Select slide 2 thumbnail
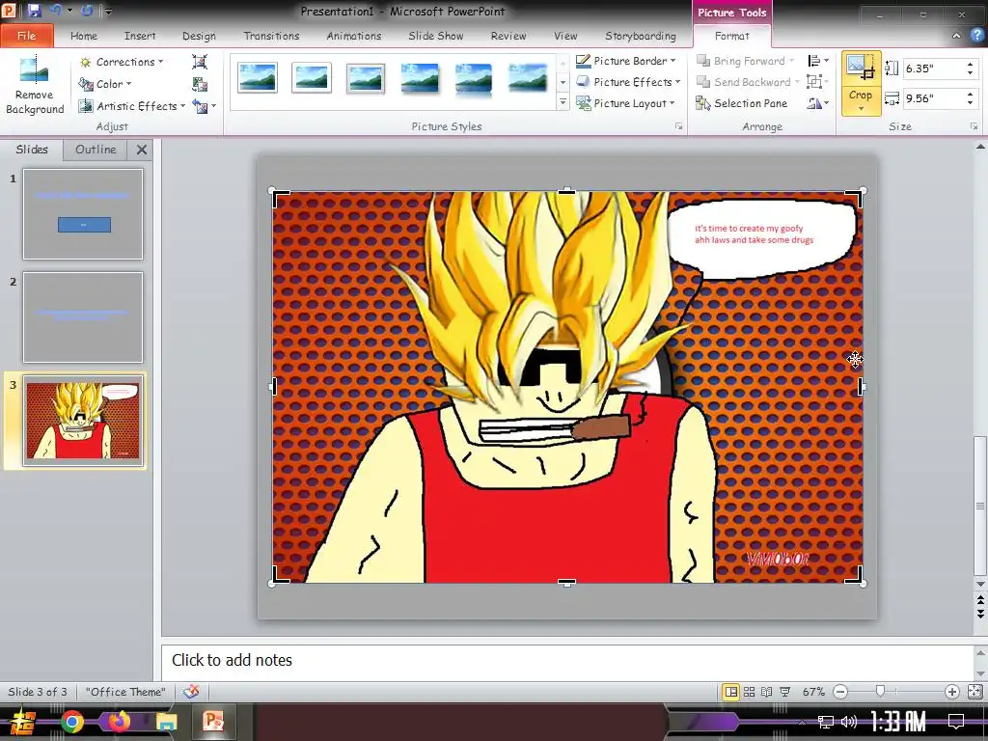The height and width of the screenshot is (741, 988). 83,317
